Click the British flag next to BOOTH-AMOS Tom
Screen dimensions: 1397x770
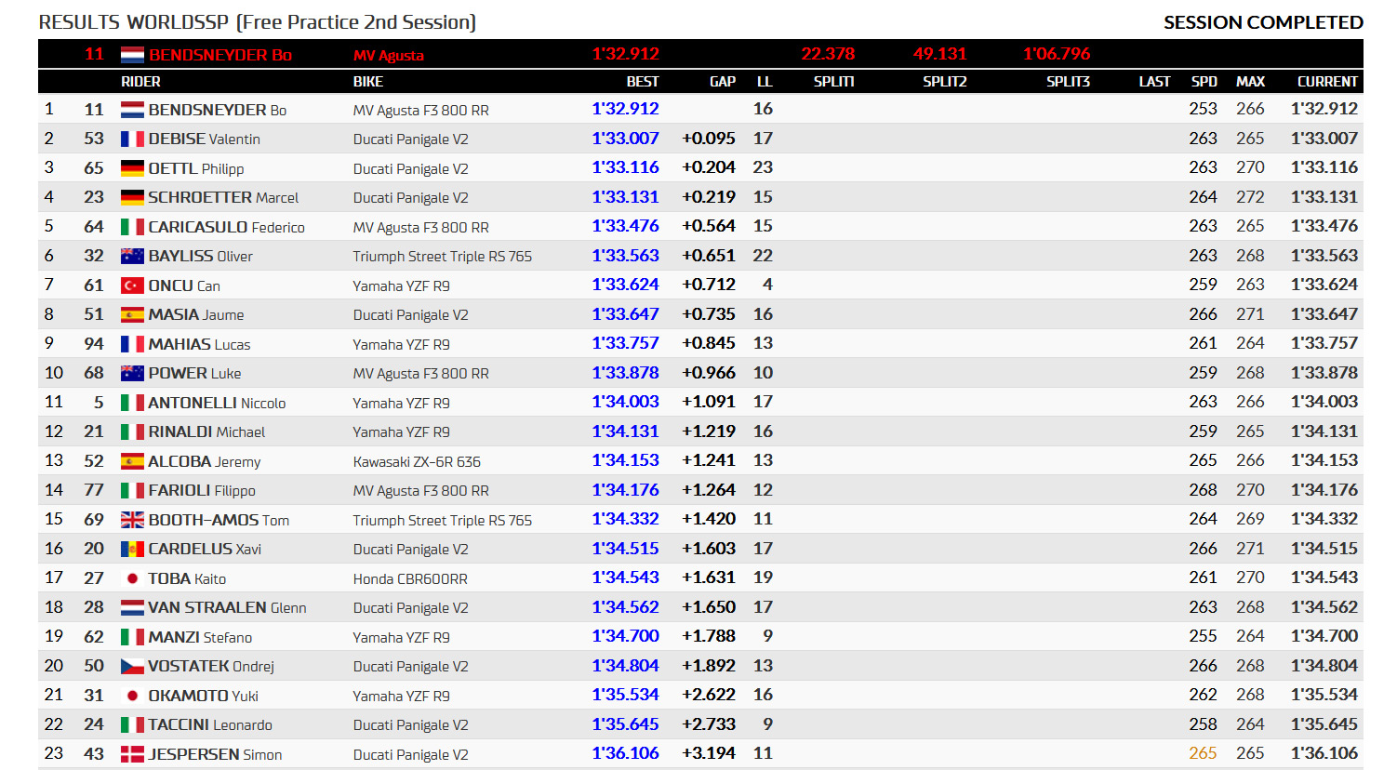[132, 520]
